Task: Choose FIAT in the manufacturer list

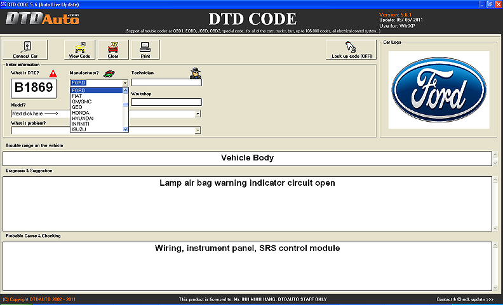Action: tap(97, 96)
